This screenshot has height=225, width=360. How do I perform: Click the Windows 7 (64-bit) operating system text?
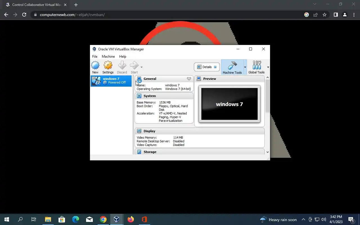point(178,89)
